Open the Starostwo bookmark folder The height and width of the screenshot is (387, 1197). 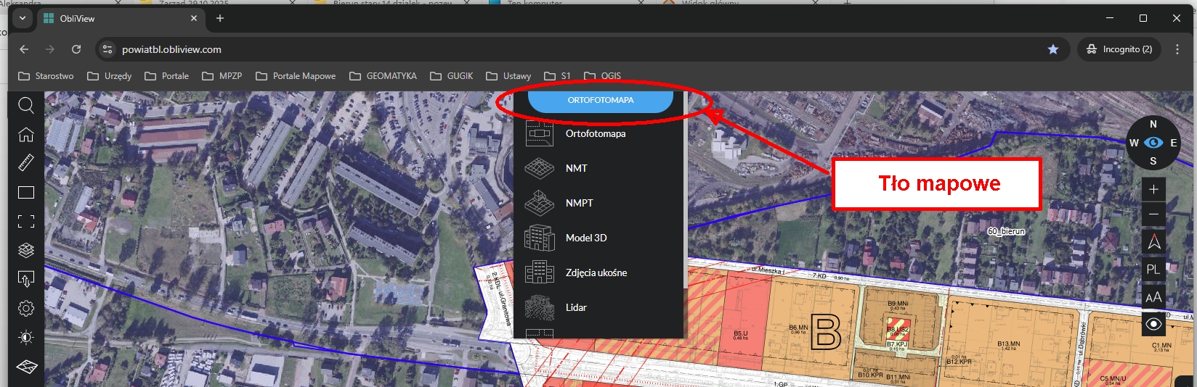click(46, 76)
